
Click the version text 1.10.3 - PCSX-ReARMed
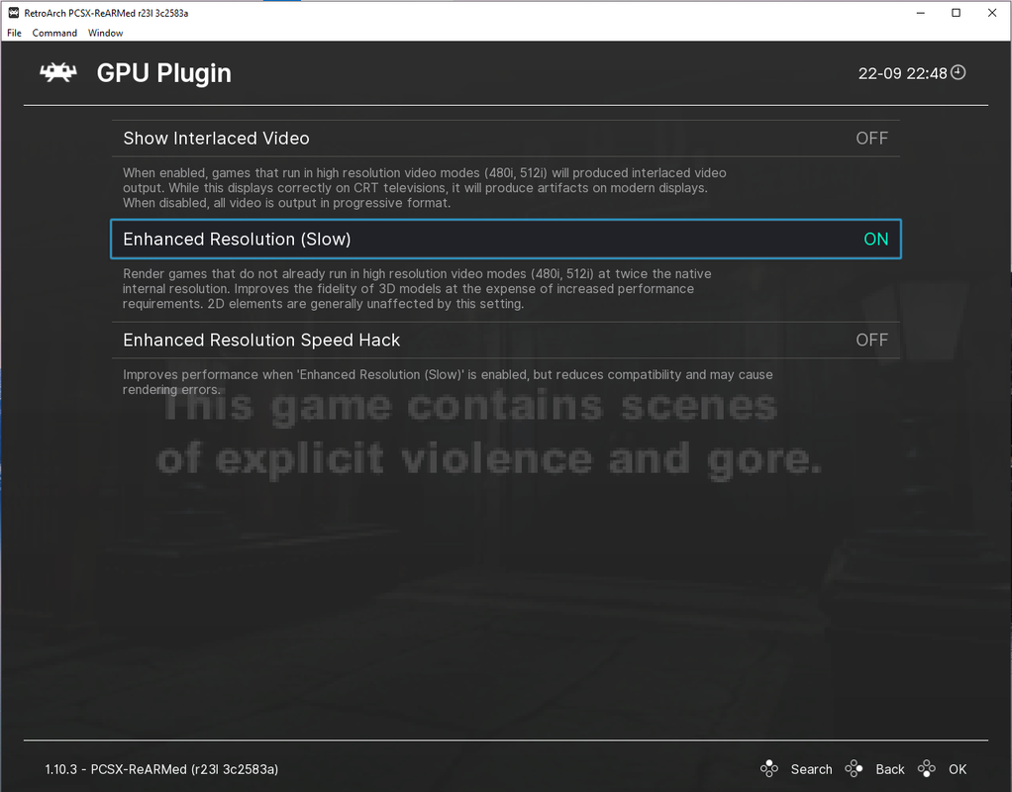(161, 769)
